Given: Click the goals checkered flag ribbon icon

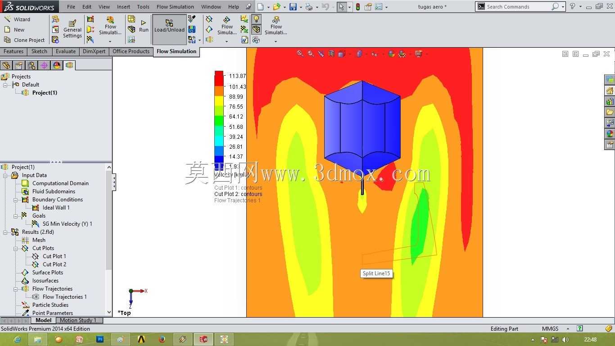Looking at the screenshot, I should [90, 40].
